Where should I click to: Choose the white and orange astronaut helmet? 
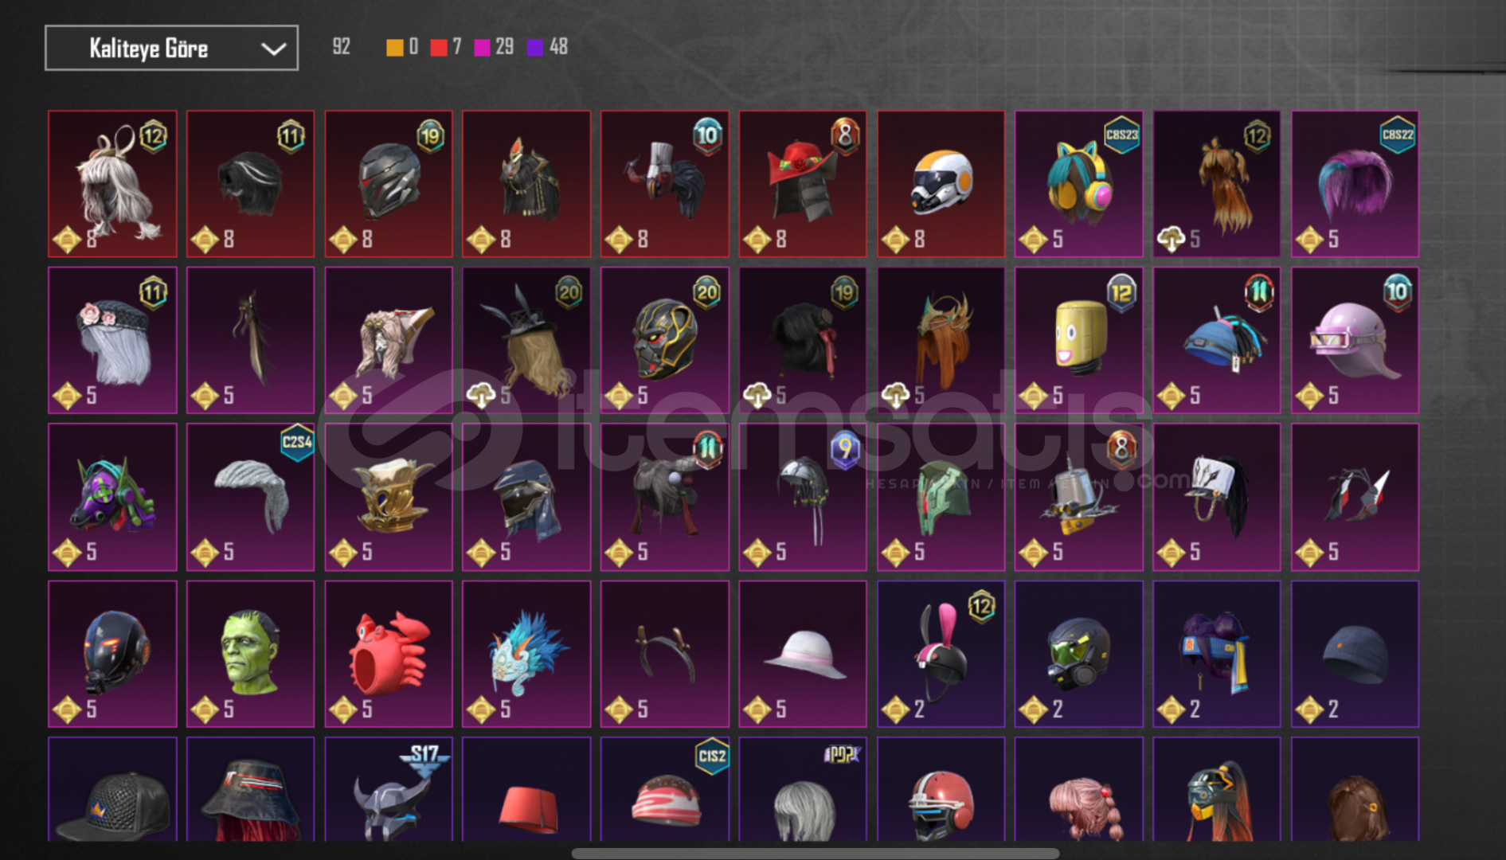coord(941,184)
